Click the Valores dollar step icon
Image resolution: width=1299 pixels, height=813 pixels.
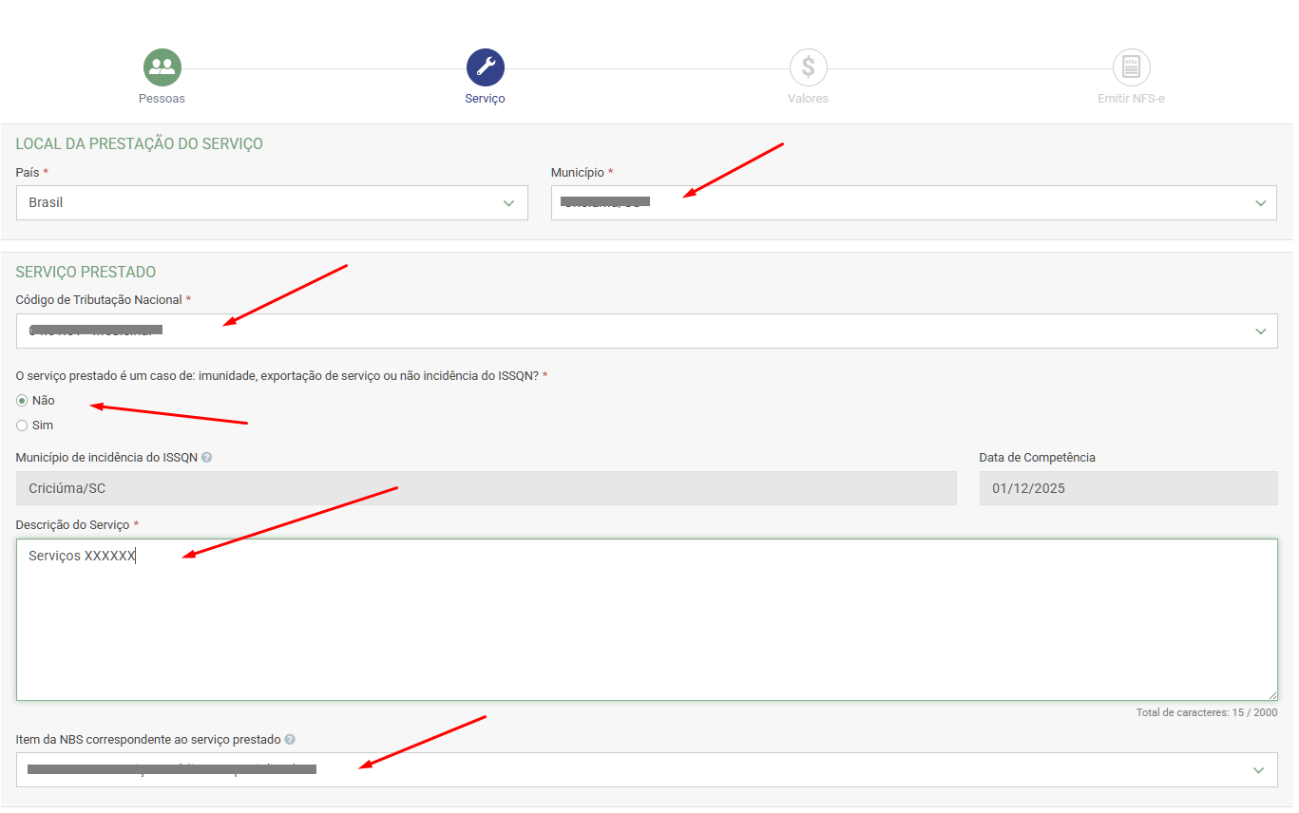point(808,67)
